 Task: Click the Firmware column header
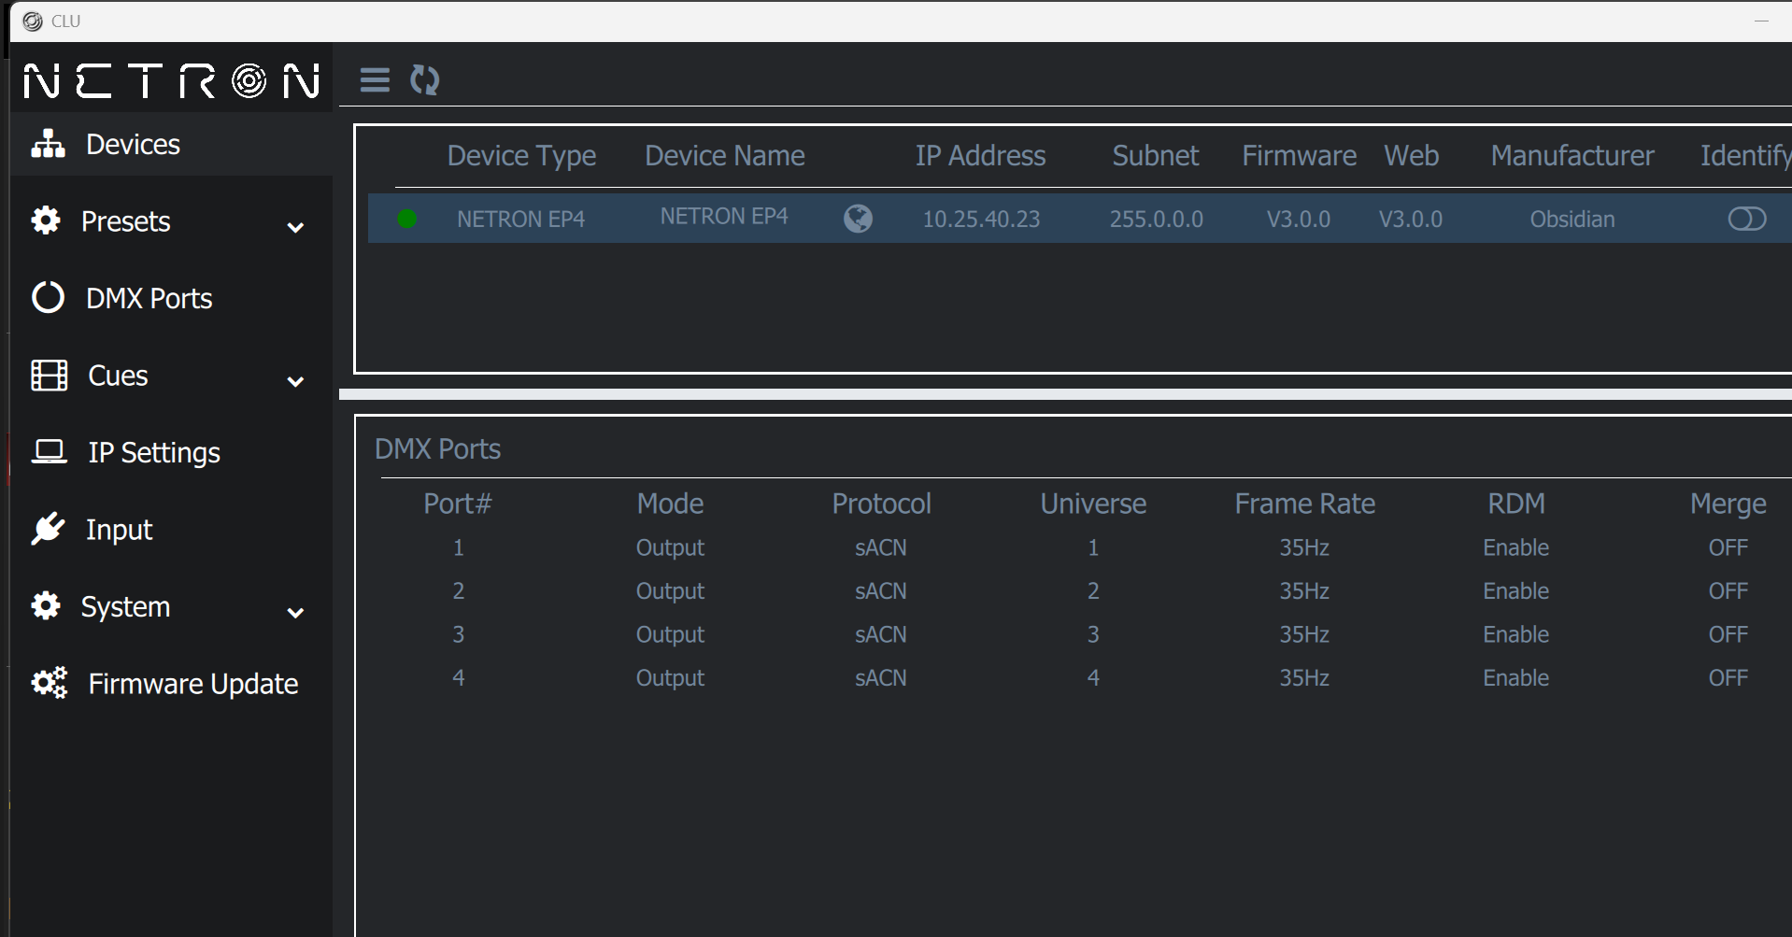[1299, 155]
